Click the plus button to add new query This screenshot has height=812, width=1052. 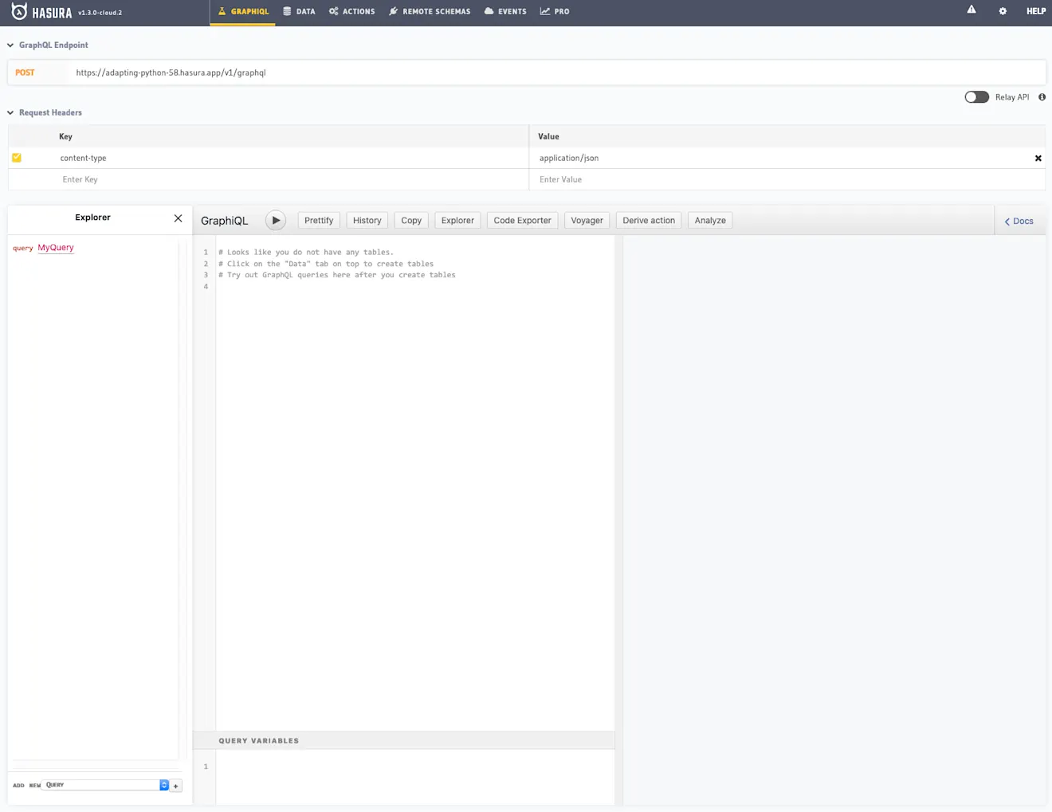pyautogui.click(x=176, y=786)
